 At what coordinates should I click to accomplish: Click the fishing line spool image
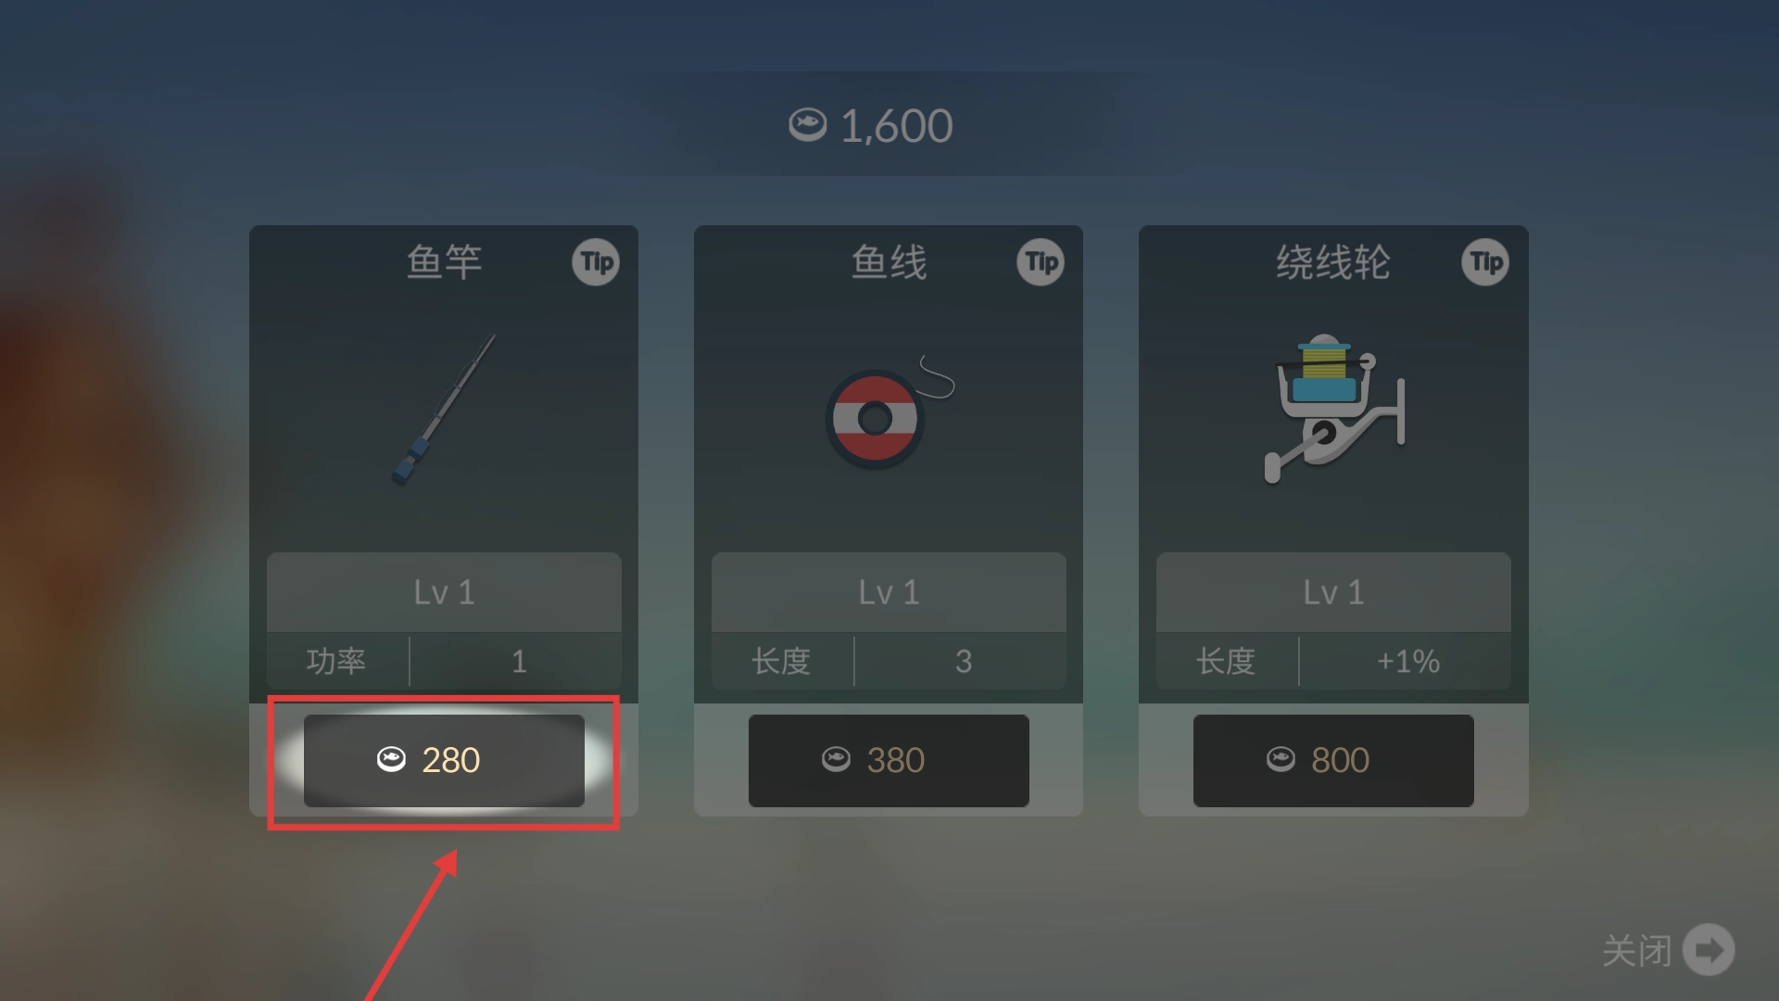pyautogui.click(x=889, y=412)
